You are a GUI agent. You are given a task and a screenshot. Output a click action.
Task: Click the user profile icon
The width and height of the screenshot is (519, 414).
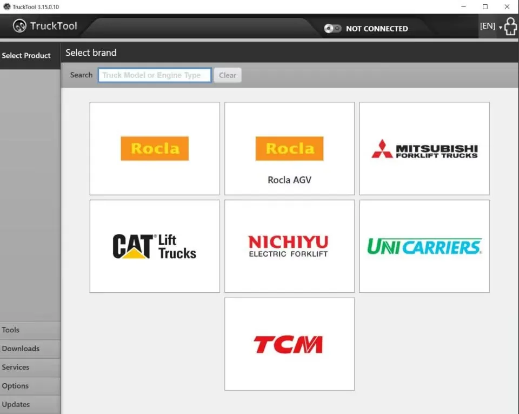510,26
